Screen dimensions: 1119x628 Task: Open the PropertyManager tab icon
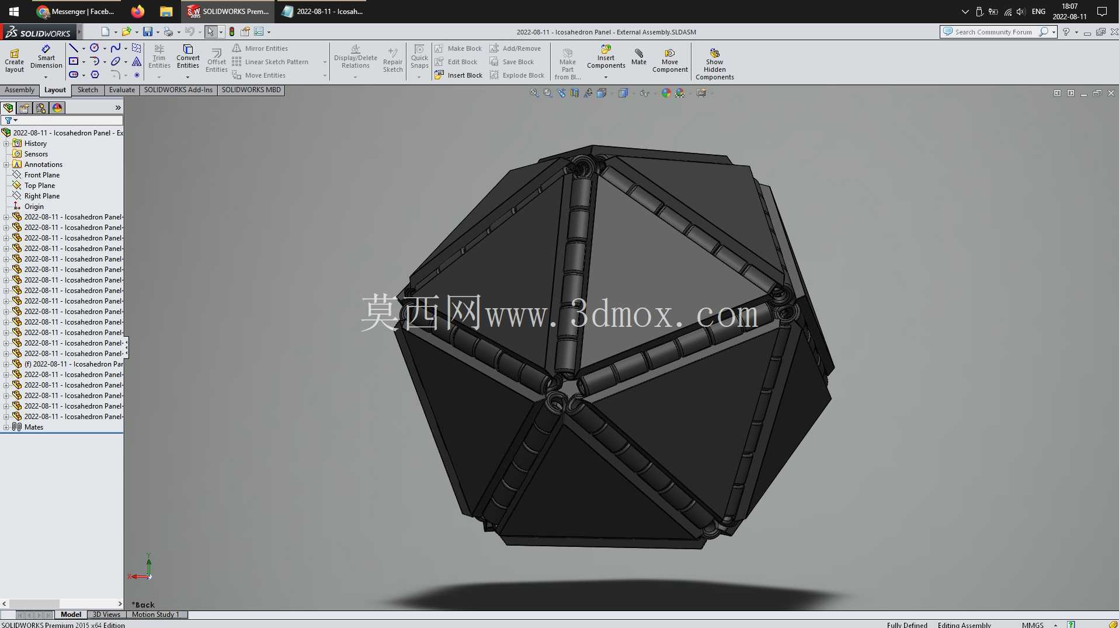click(25, 108)
